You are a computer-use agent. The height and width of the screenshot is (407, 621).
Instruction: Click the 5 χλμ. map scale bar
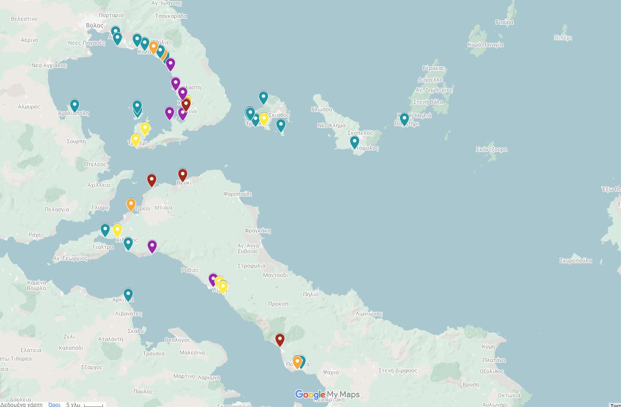85,404
